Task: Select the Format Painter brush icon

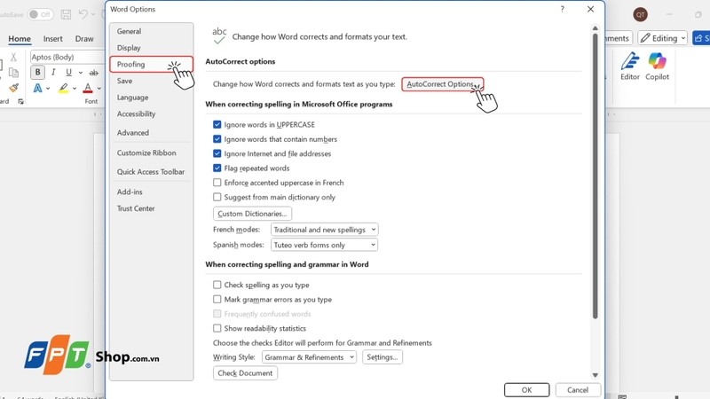Action: [x=13, y=89]
